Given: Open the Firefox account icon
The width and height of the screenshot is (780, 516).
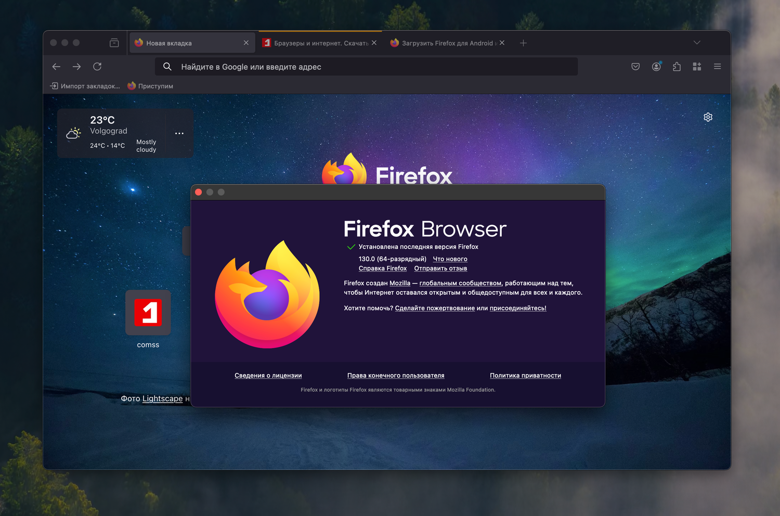Looking at the screenshot, I should (x=656, y=67).
